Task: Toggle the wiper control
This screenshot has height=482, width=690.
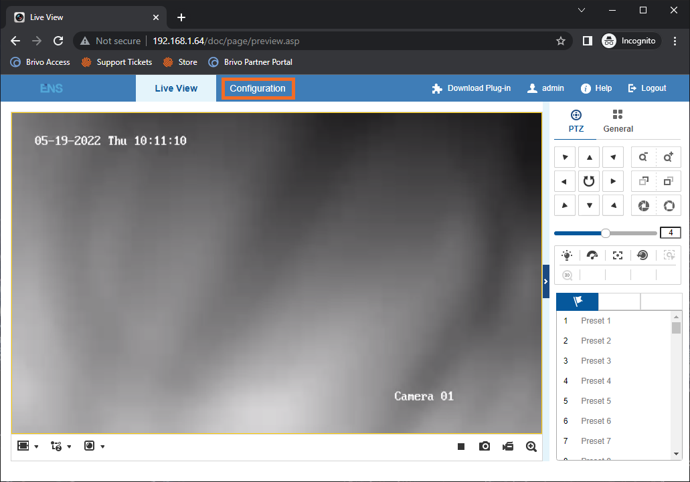Action: click(592, 255)
